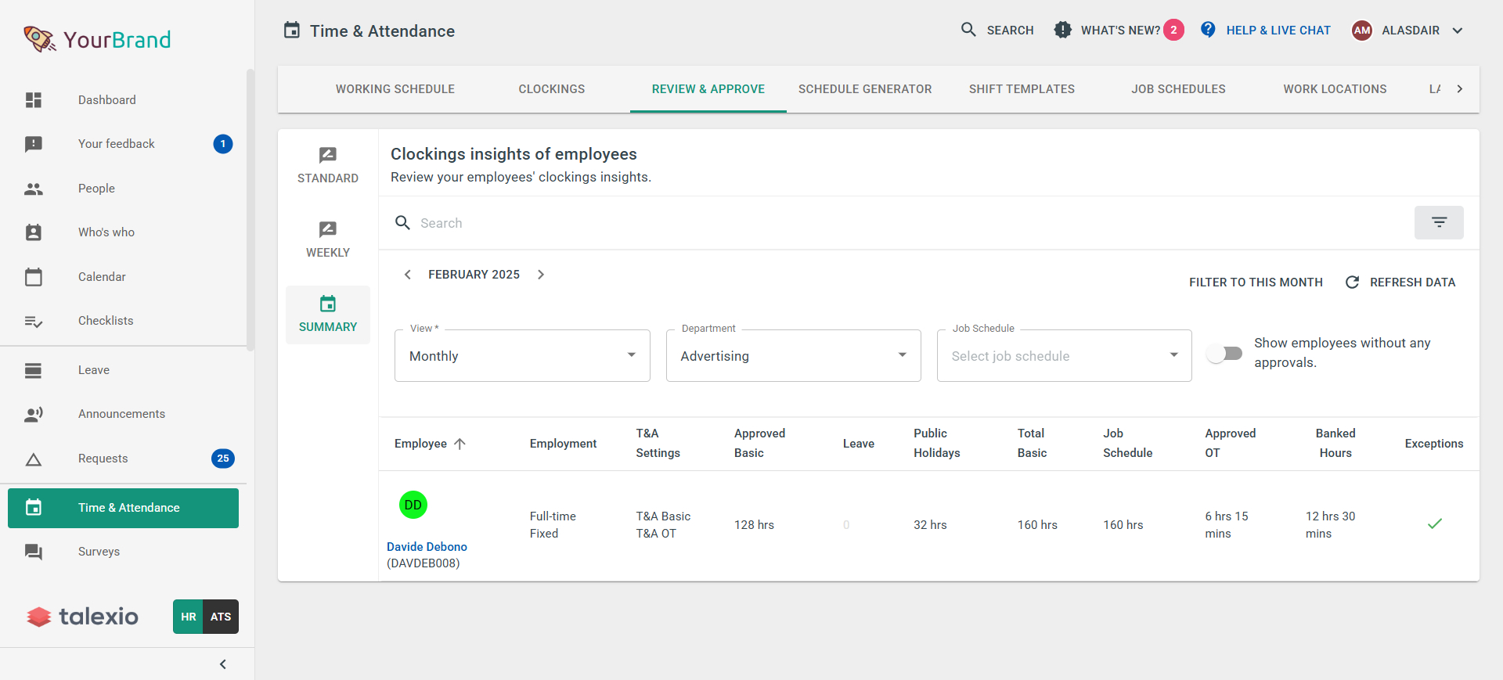
Task: Click Filter to This Month
Action: (1256, 282)
